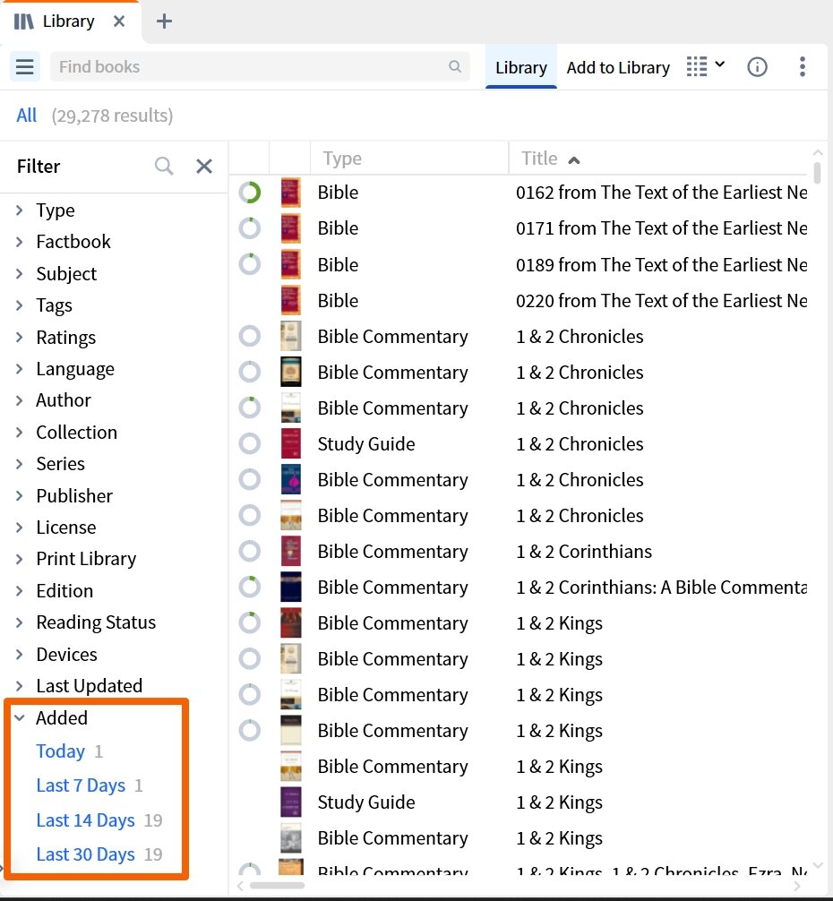
Task: Collapse the Added filter section
Action: pos(20,717)
